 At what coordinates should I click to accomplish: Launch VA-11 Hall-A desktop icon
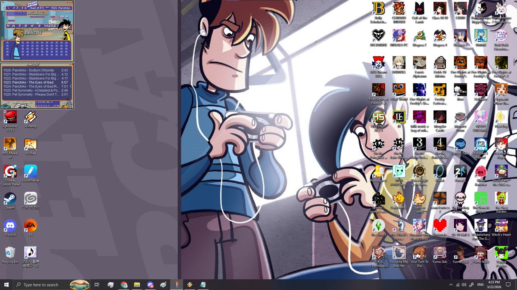461,227
